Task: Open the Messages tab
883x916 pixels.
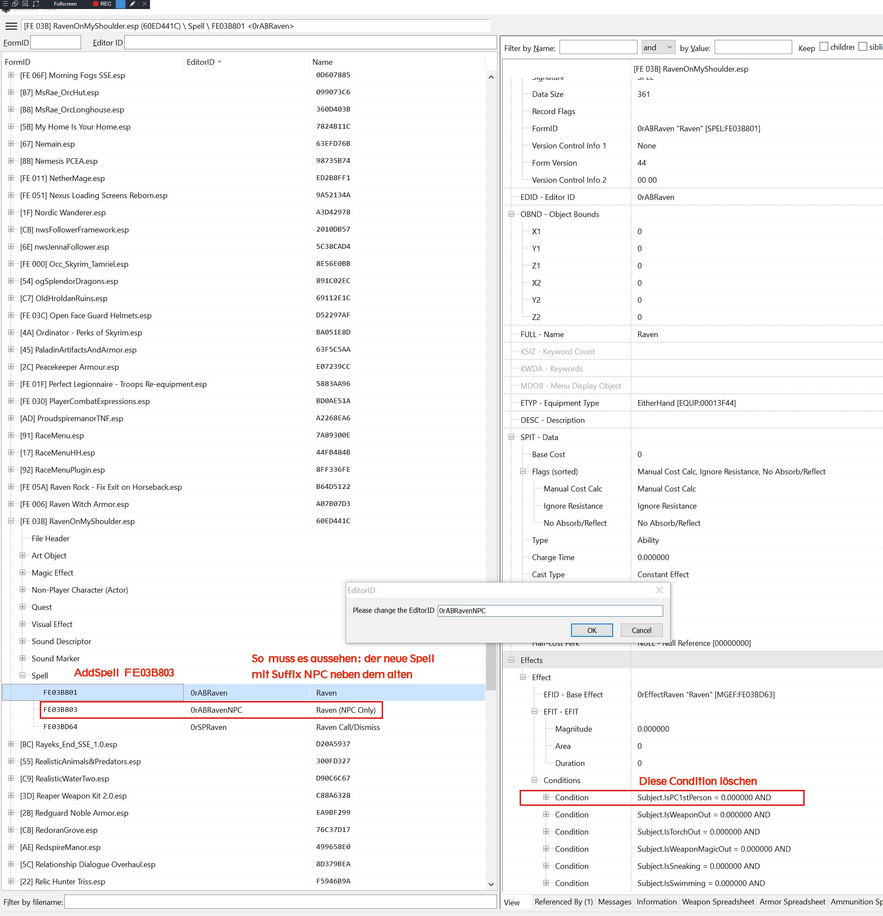Action: 614,901
